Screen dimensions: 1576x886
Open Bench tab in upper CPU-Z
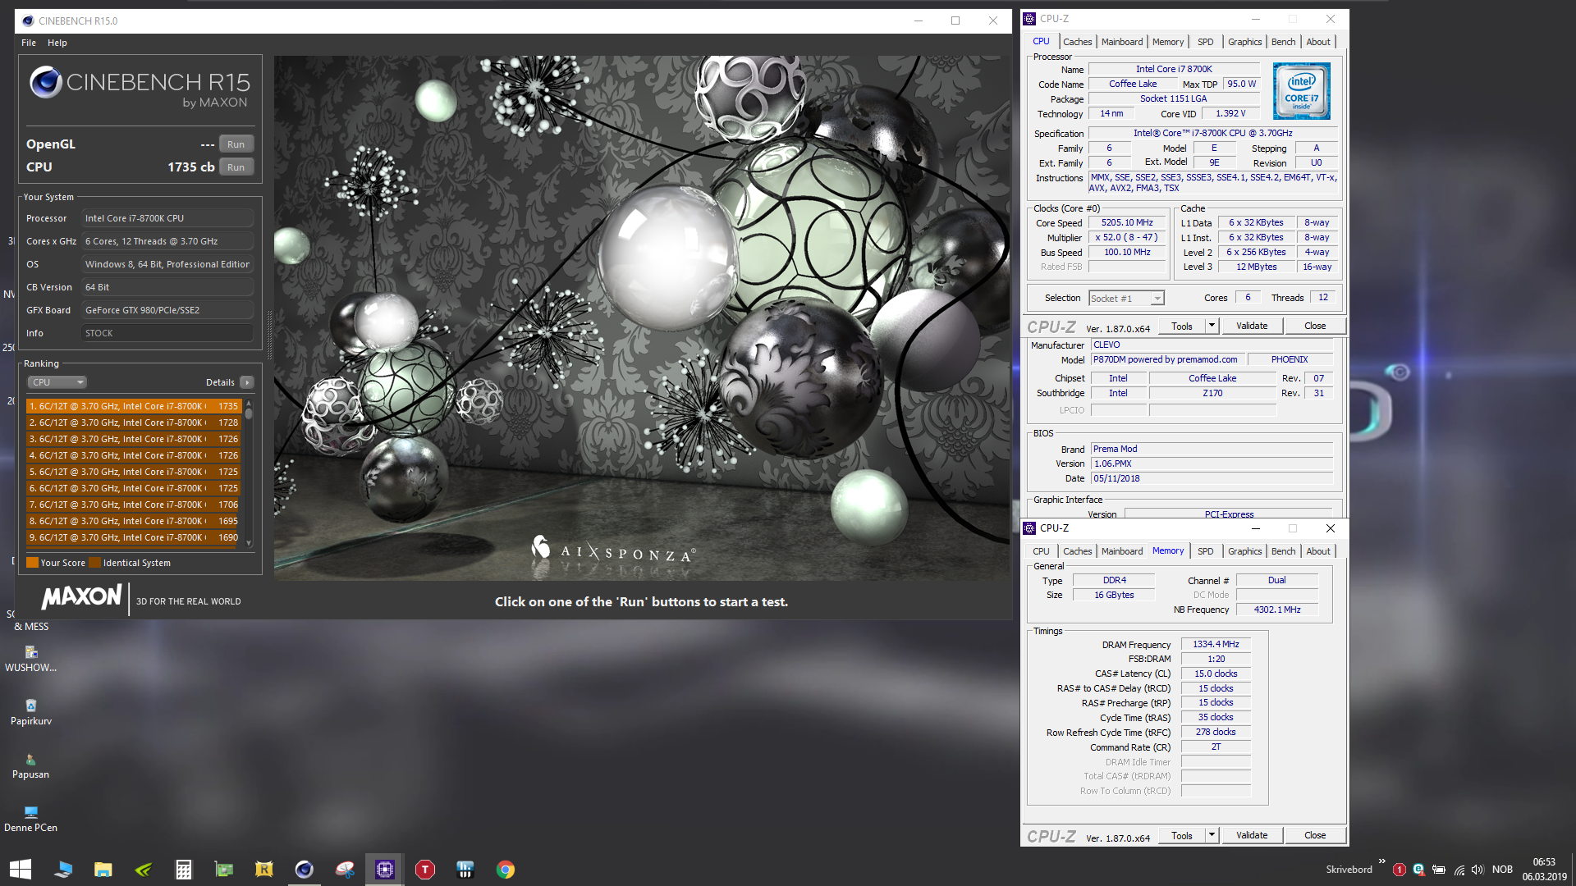click(1284, 42)
